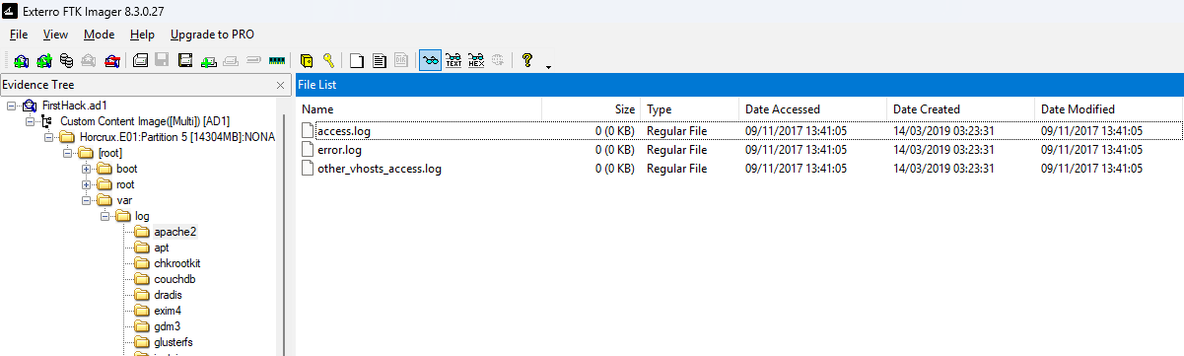
Task: Open the File menu
Action: tap(18, 35)
